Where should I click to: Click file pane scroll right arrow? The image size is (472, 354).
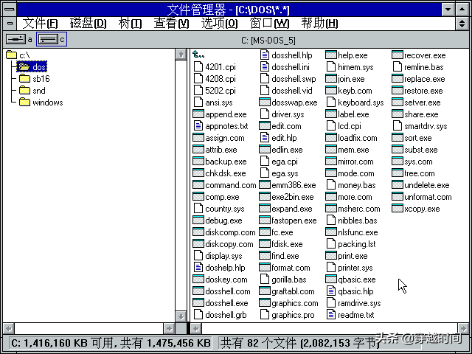[463, 328]
